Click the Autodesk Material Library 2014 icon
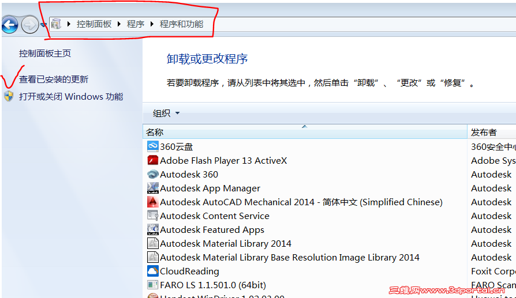The height and width of the screenshot is (298, 516). pyautogui.click(x=153, y=243)
